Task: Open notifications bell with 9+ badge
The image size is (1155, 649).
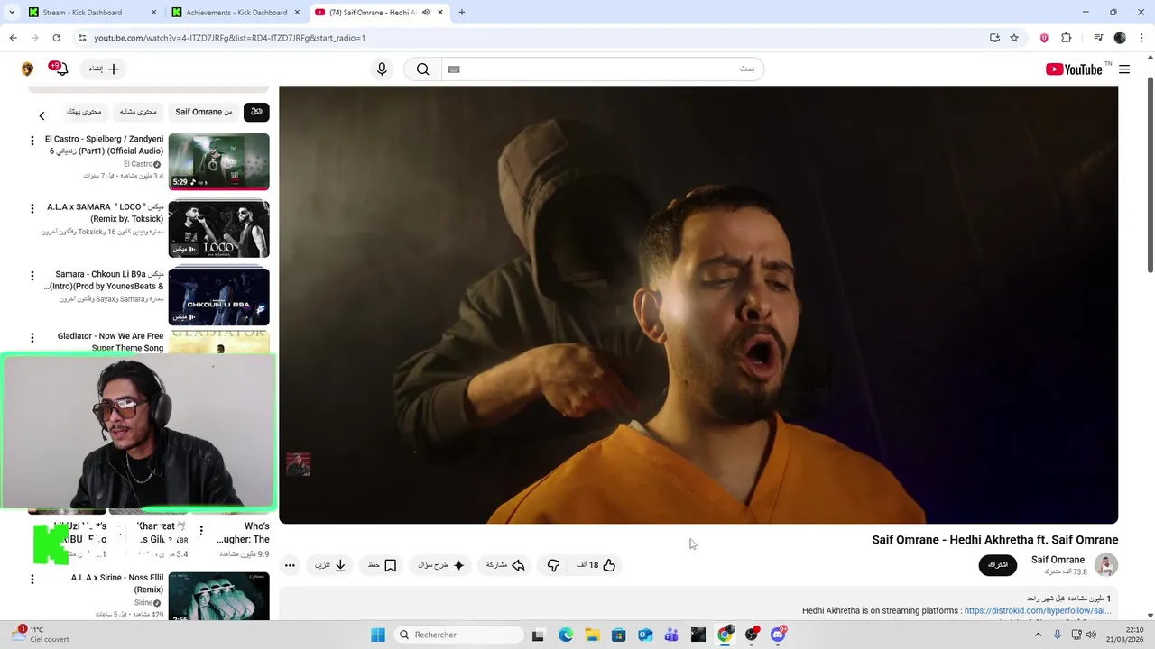Action: tap(60, 69)
